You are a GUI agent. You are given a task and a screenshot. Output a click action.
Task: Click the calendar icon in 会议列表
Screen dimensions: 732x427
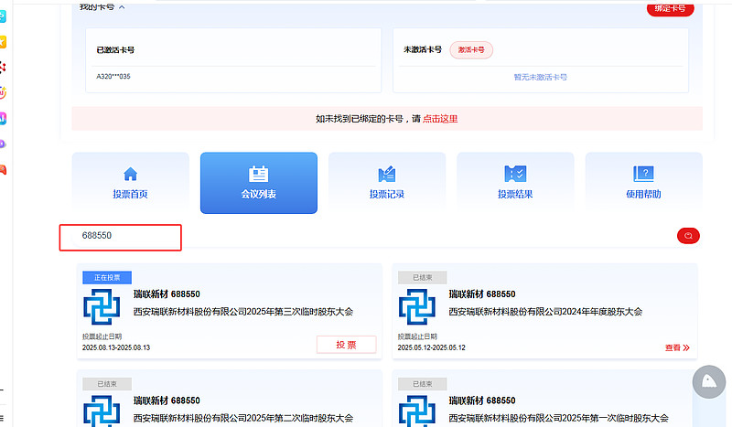[x=259, y=174]
